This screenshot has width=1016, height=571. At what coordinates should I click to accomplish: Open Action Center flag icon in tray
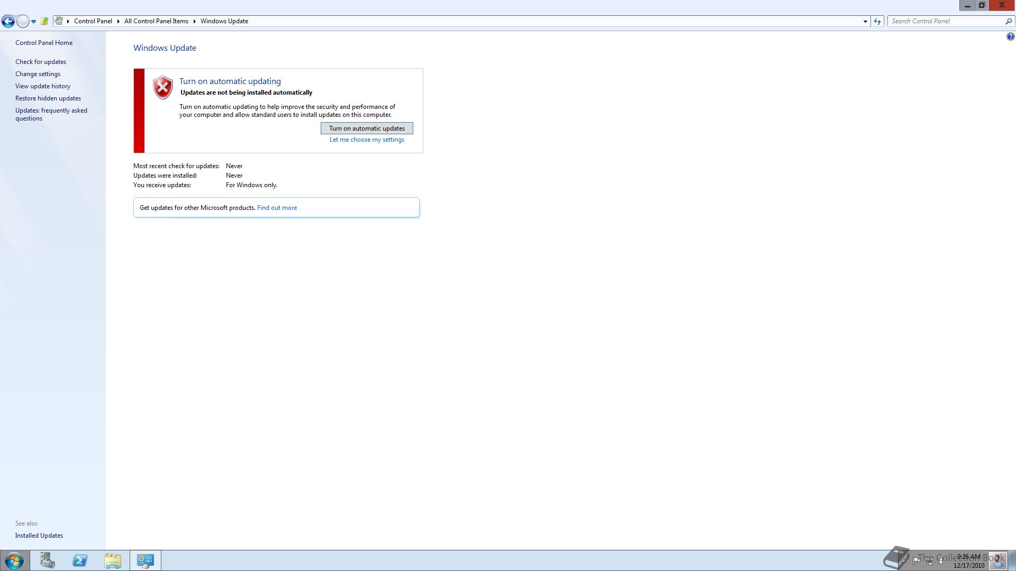pos(917,560)
